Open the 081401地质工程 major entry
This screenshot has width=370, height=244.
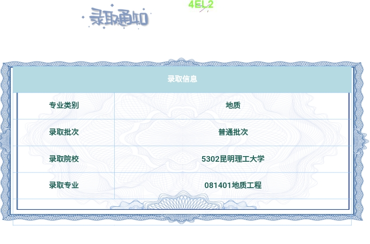pyautogui.click(x=233, y=185)
